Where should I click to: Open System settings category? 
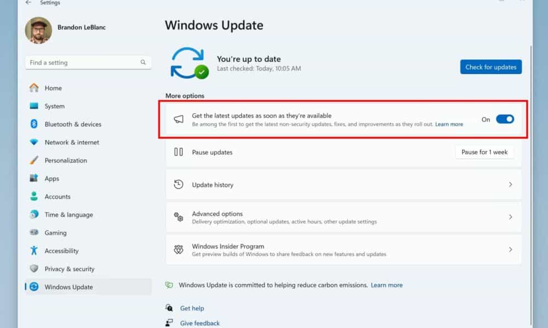click(54, 106)
